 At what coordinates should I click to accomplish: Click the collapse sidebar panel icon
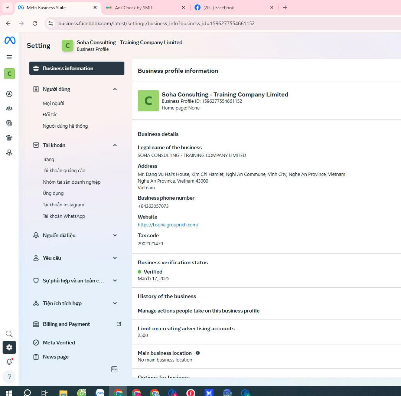point(114,369)
